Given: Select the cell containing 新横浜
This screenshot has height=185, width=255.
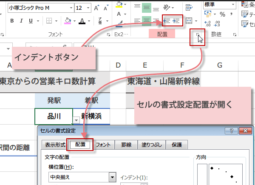Looking at the screenshot, I should click(91, 117).
